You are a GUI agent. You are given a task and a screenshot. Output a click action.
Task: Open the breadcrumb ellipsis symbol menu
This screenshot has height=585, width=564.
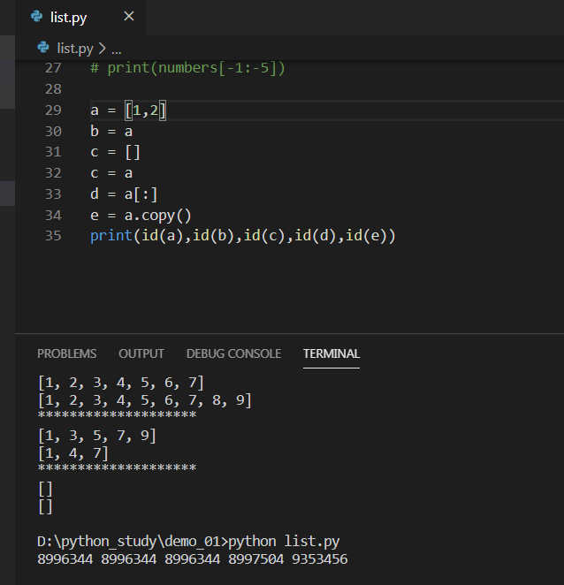pyautogui.click(x=117, y=49)
